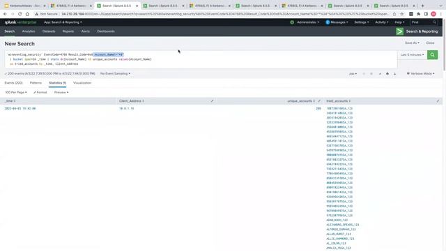The height and width of the screenshot is (251, 446).
Task: Click the Search & Reporting green app icon
Action: tap(399, 31)
